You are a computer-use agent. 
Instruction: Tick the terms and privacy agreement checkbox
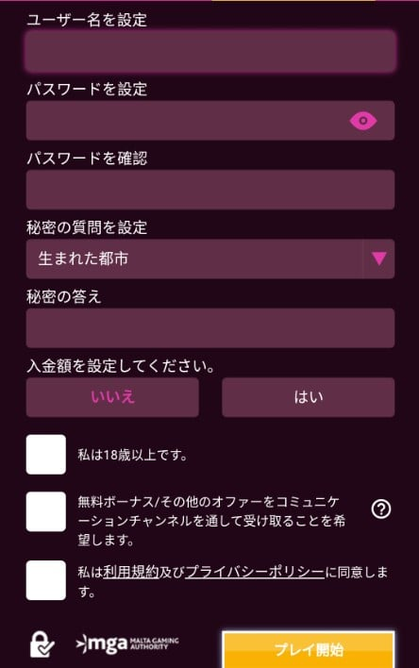[46, 580]
